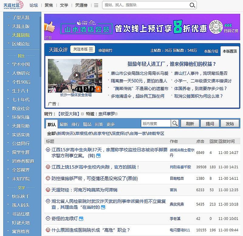Filter by 草根视点 category
The width and height of the screenshot is (243, 236).
(x=84, y=133)
